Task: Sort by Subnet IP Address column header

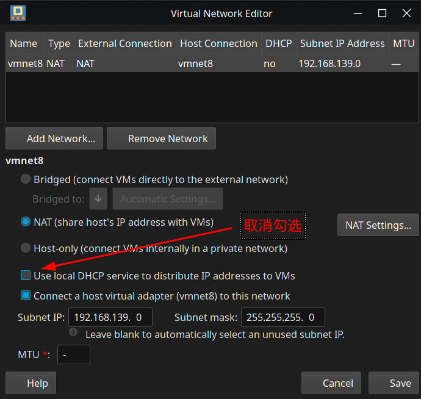Action: tap(342, 43)
